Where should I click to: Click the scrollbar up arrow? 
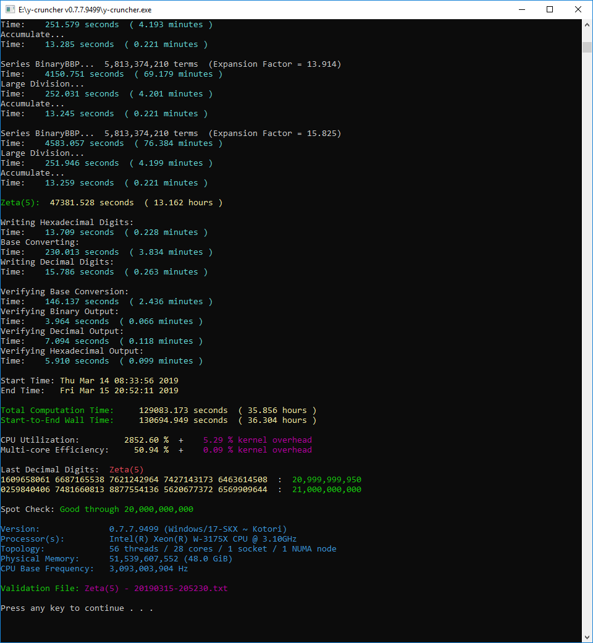click(x=587, y=25)
